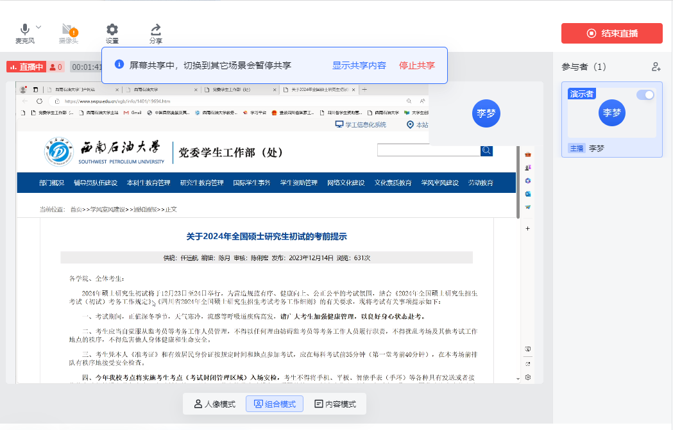Expand the microphone options arrow
This screenshot has width=673, height=430.
38,27
